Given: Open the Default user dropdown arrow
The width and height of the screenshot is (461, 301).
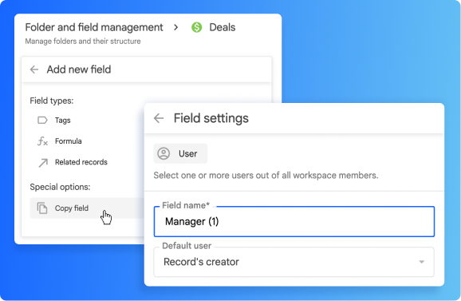Looking at the screenshot, I should click(422, 262).
